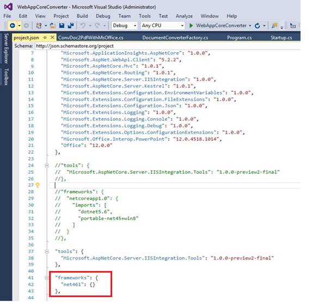
Task: Click the line number 36 in the gutter
Action: (31, 245)
